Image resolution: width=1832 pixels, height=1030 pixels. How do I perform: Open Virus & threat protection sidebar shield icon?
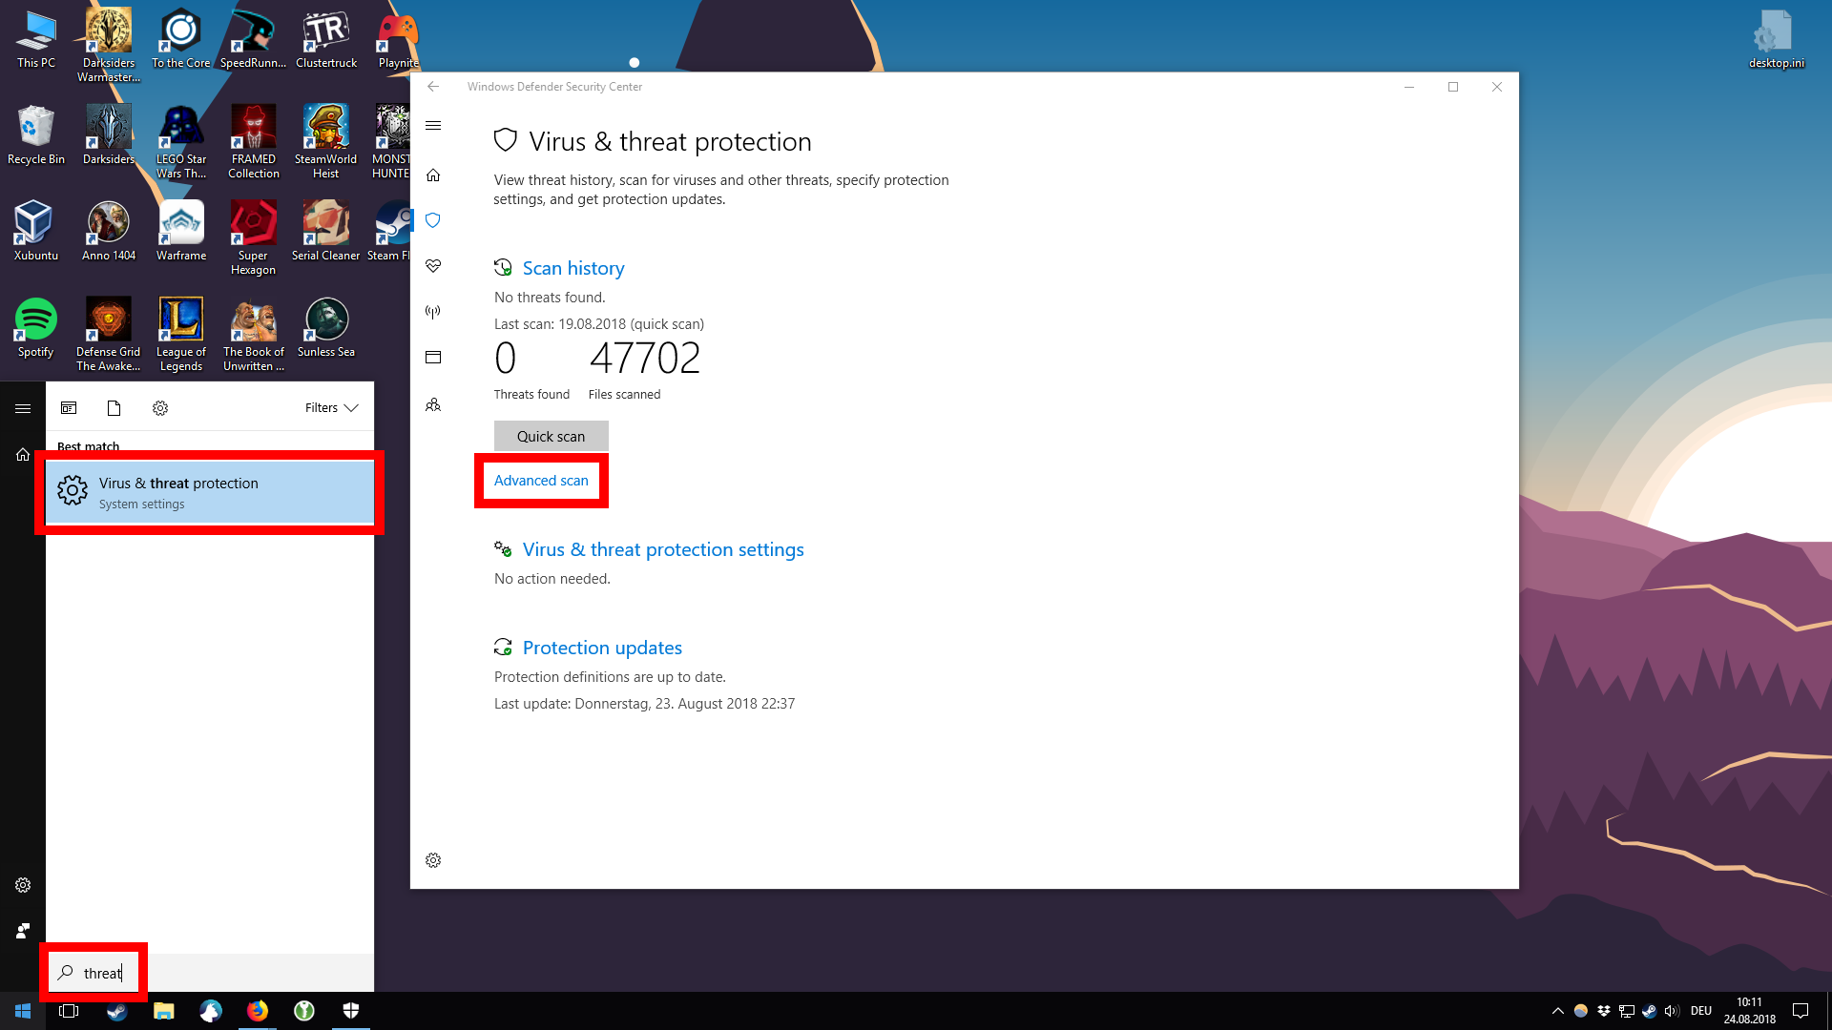click(433, 220)
